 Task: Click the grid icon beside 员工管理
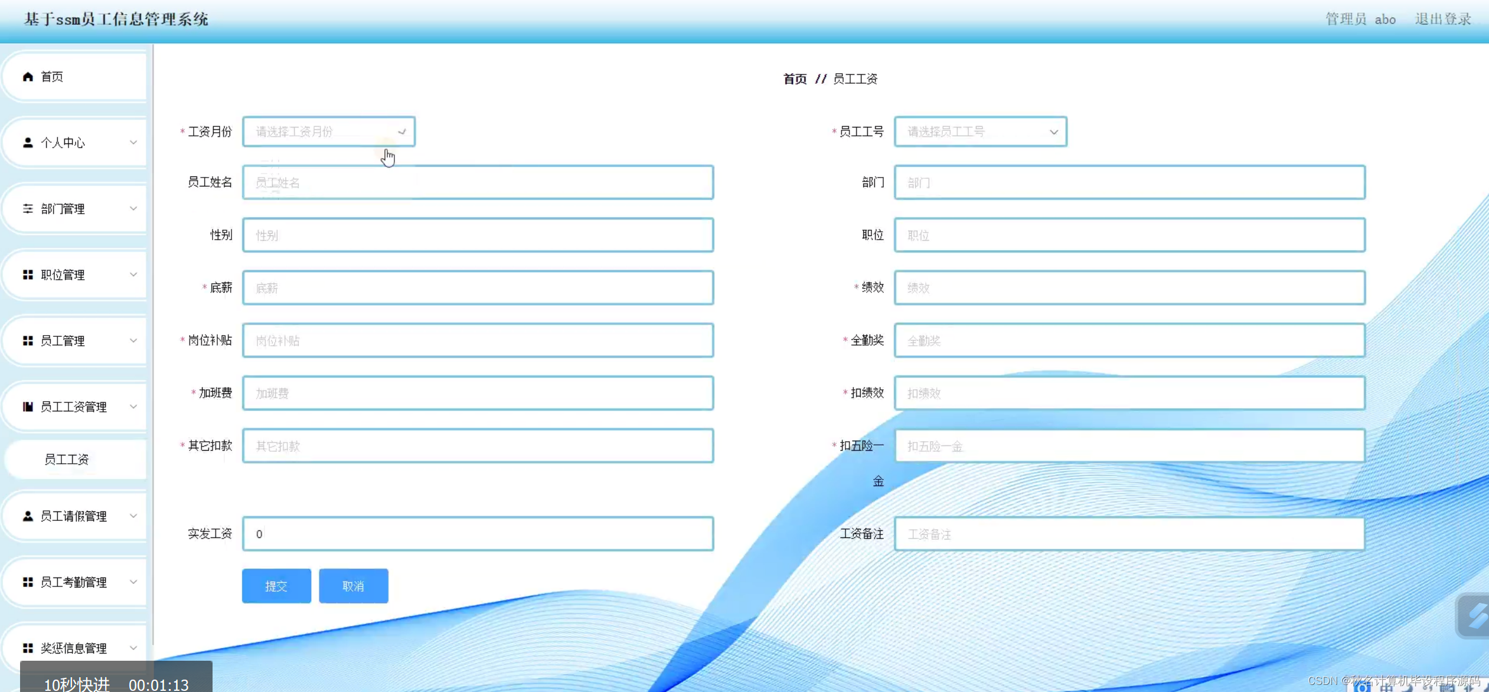(x=28, y=341)
